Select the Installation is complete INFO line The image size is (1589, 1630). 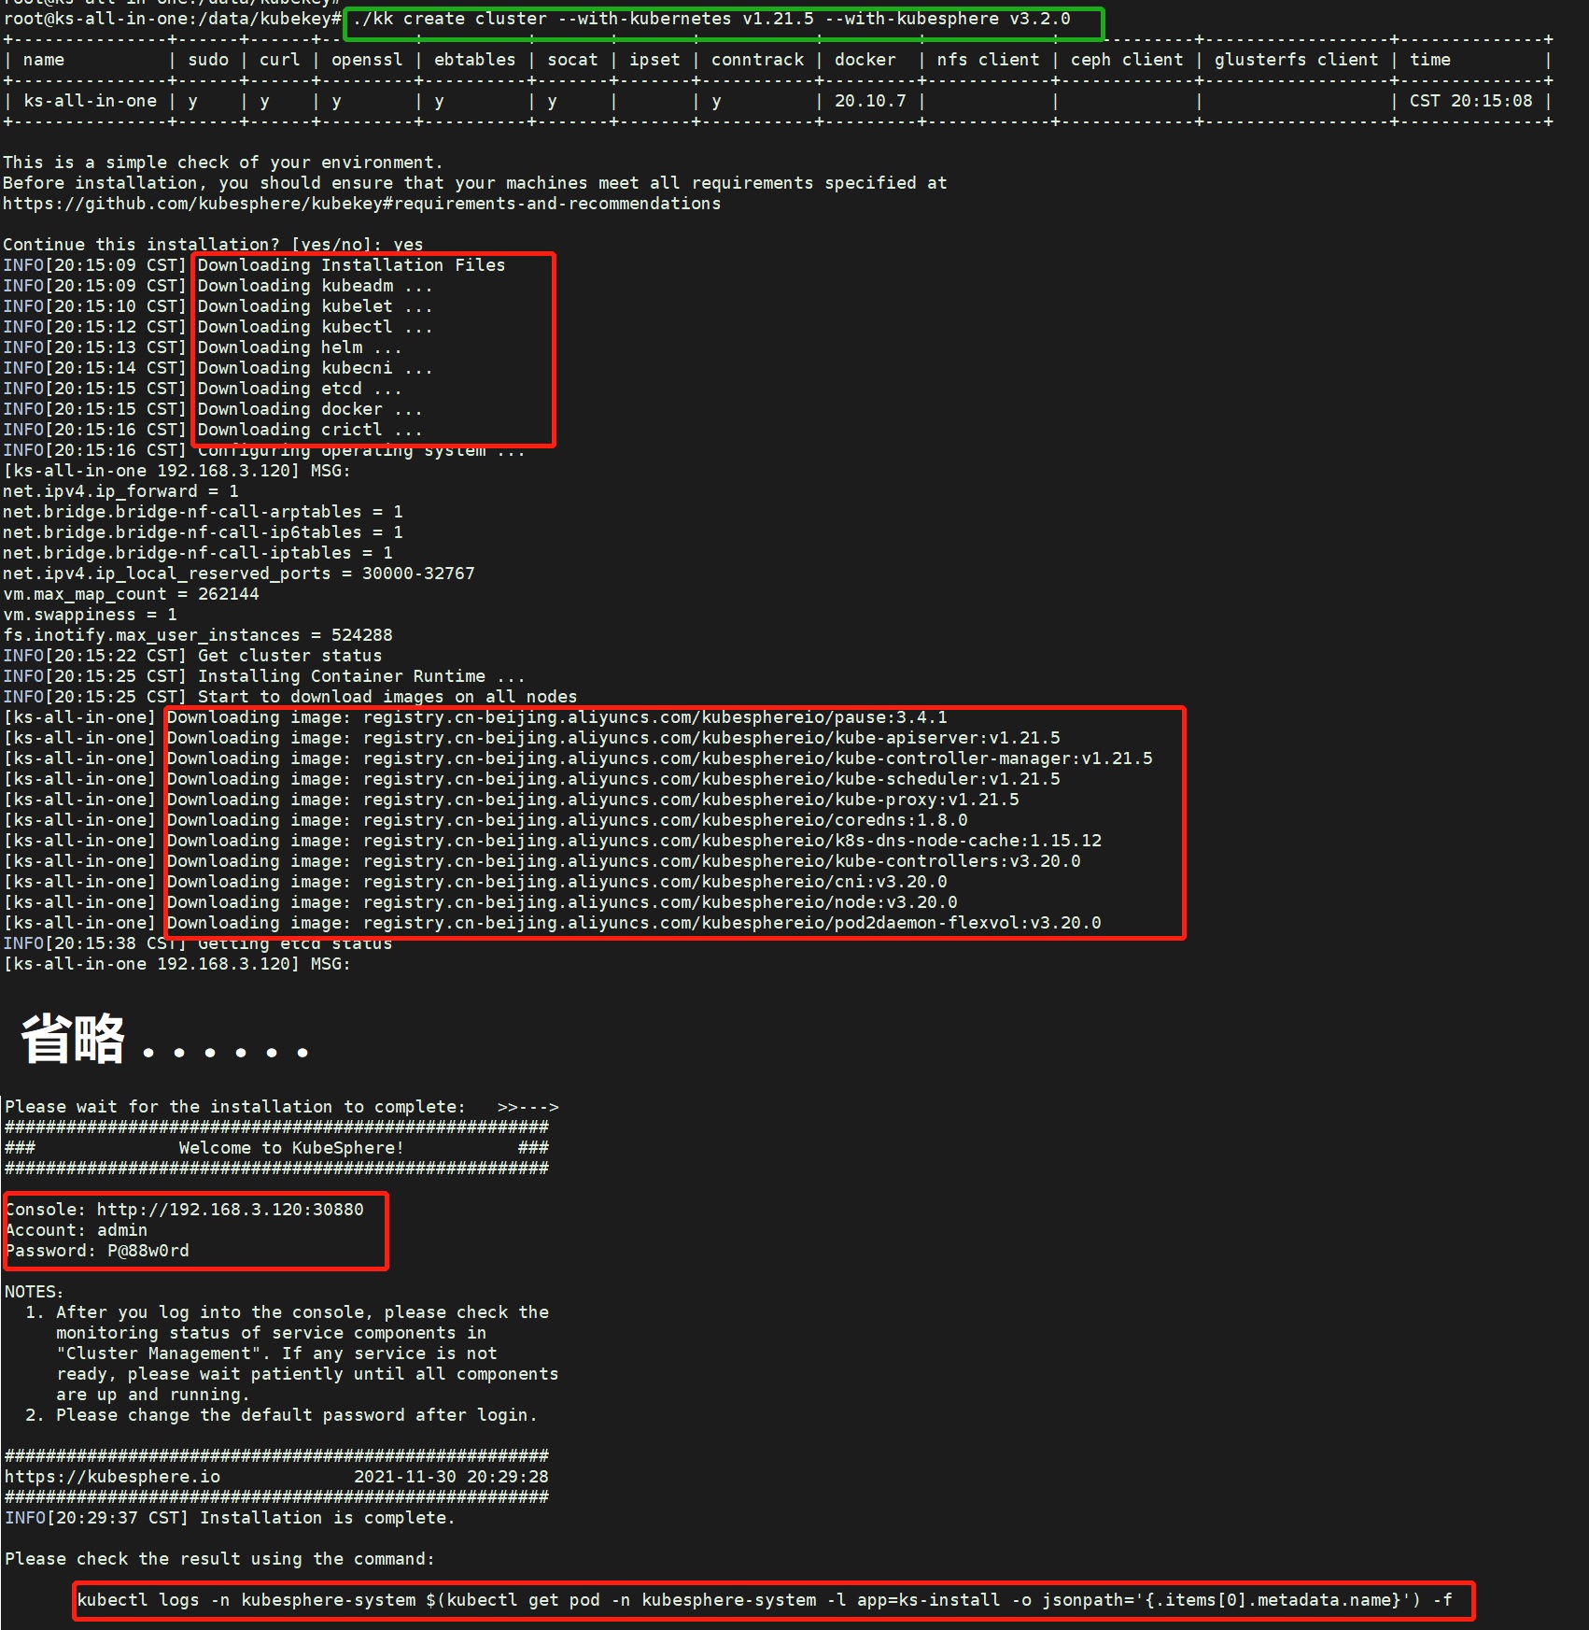coord(229,1517)
